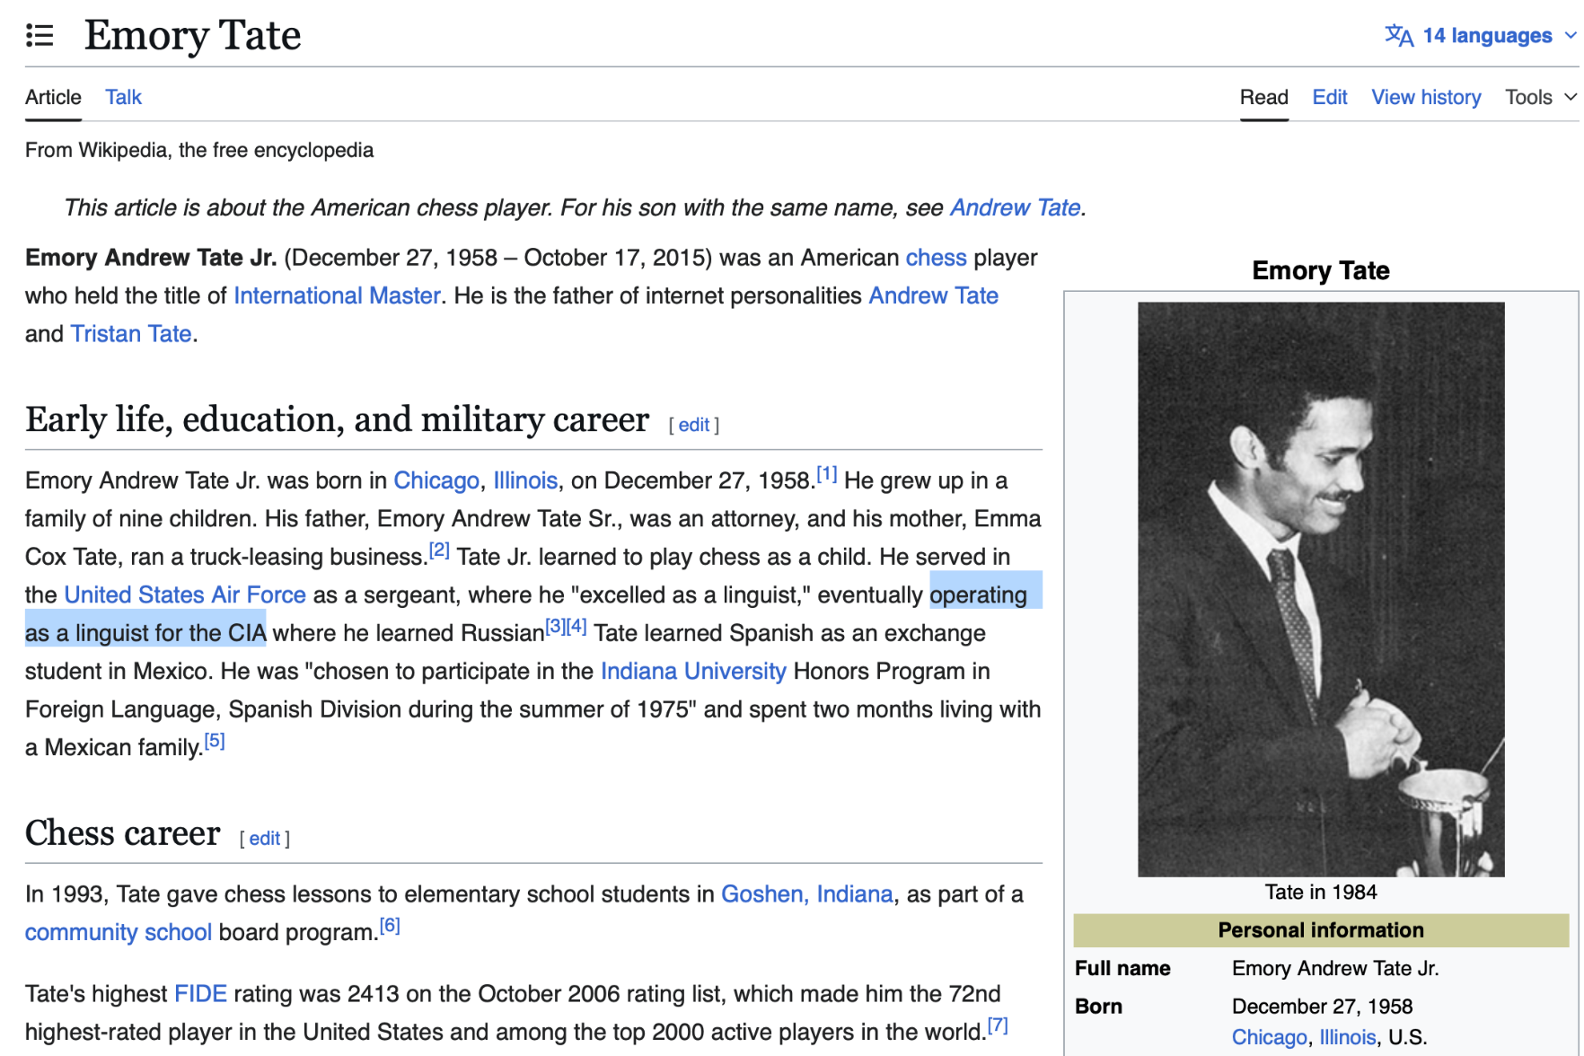Switch to the Talk tab
Viewport: 1584px width, 1056px height.
[x=123, y=97]
